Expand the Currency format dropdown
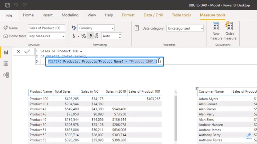 point(96,28)
